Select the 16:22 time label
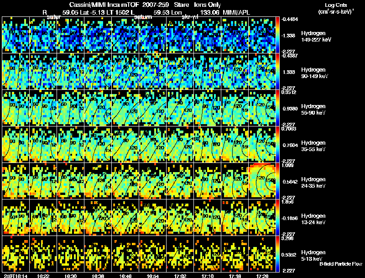Viewport: 365px width, 278px height. [43, 276]
